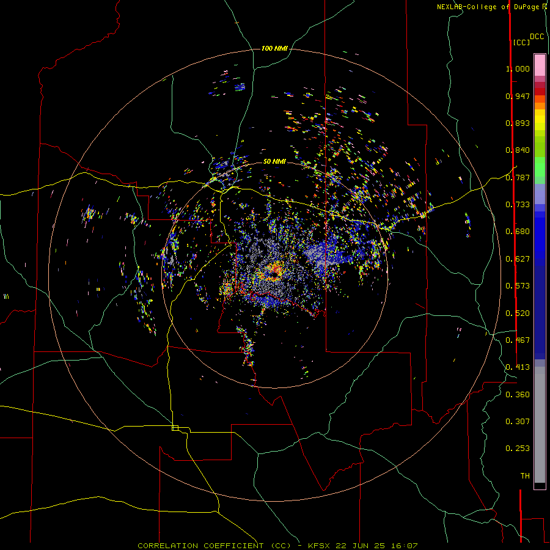Click the DCC label above color bar
The width and height of the screenshot is (550, 550).
click(537, 37)
